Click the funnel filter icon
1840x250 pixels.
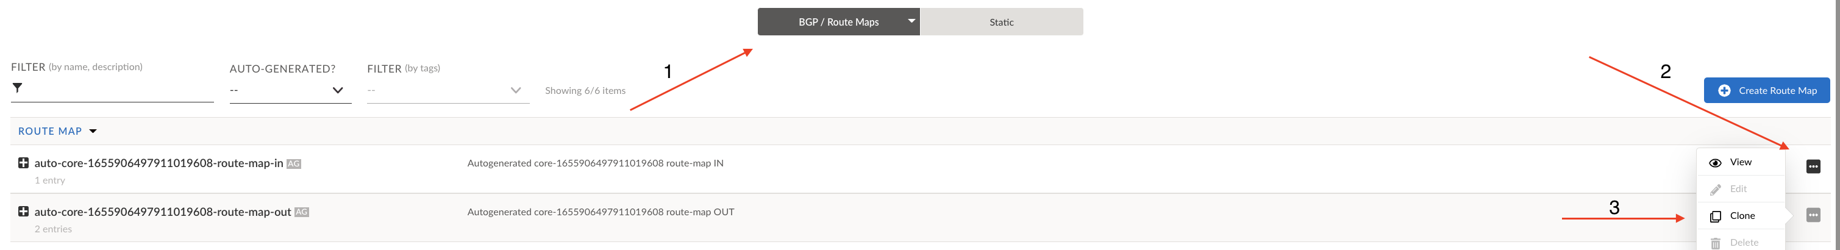coord(17,88)
